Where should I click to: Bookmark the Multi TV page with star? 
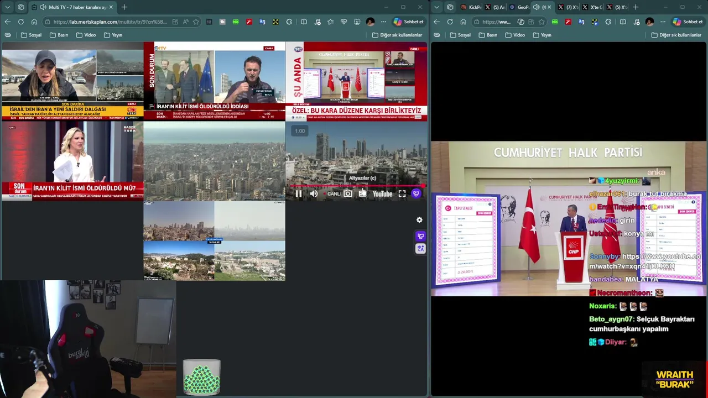click(196, 22)
